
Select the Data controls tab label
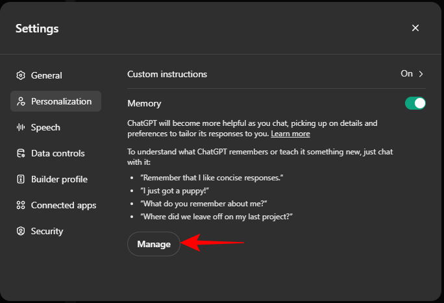click(x=58, y=153)
